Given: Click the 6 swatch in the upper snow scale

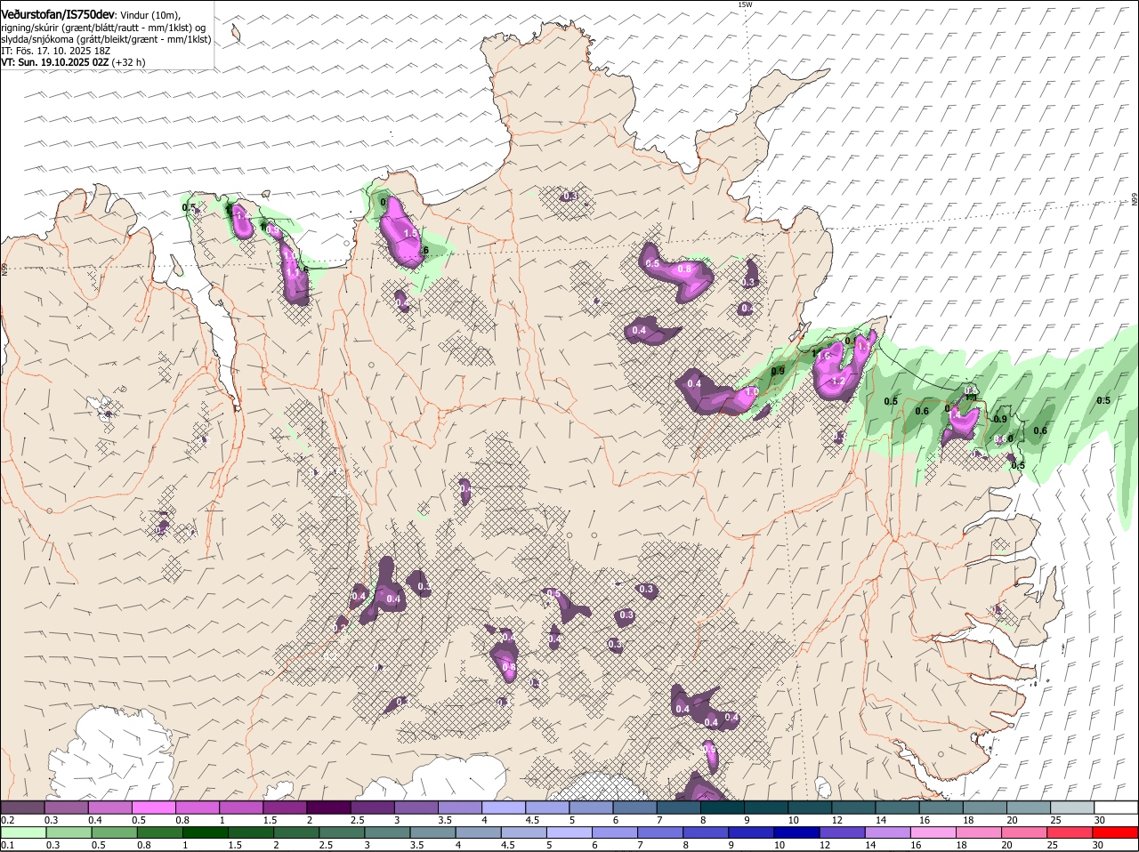Looking at the screenshot, I should point(633,807).
